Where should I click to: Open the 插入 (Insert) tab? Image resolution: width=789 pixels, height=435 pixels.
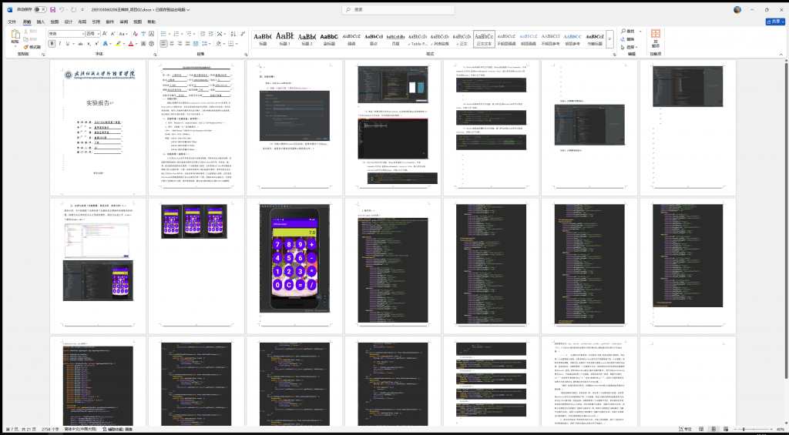[41, 22]
